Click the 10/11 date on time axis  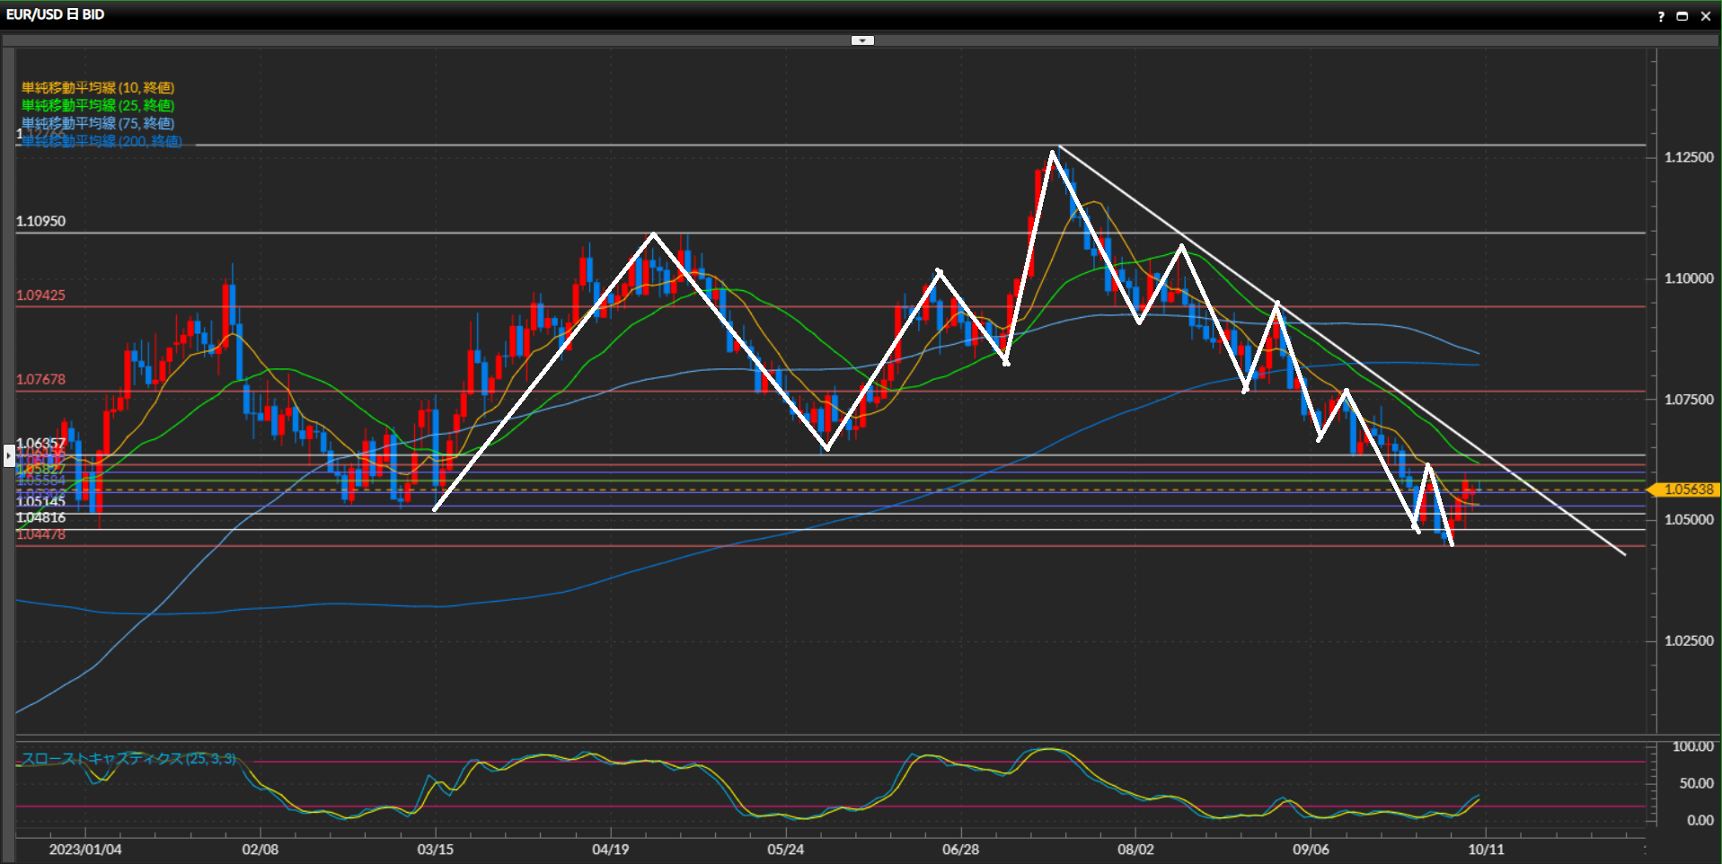click(1486, 850)
